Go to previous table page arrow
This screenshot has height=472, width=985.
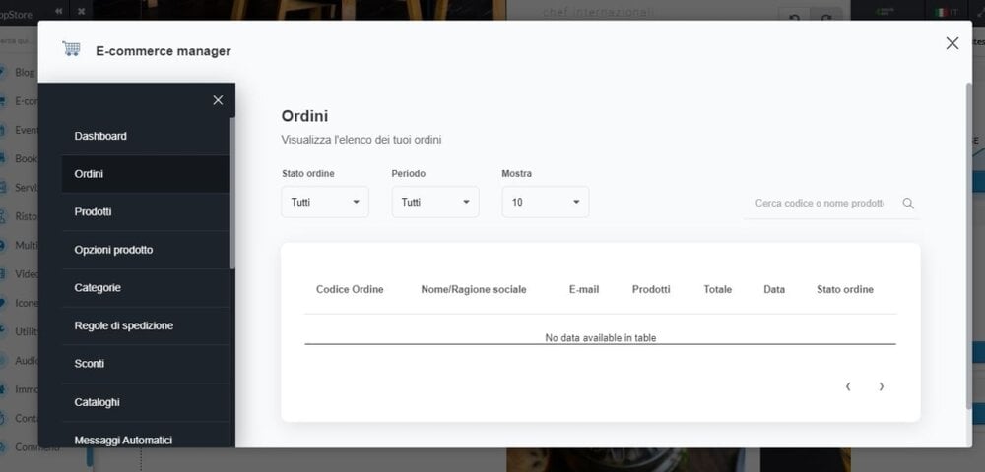pyautogui.click(x=848, y=386)
